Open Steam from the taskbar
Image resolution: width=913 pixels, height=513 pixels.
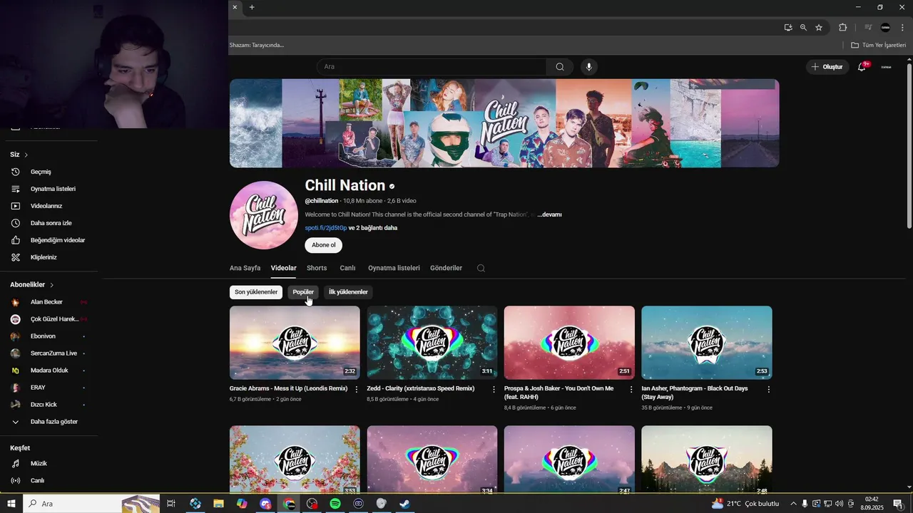point(404,504)
